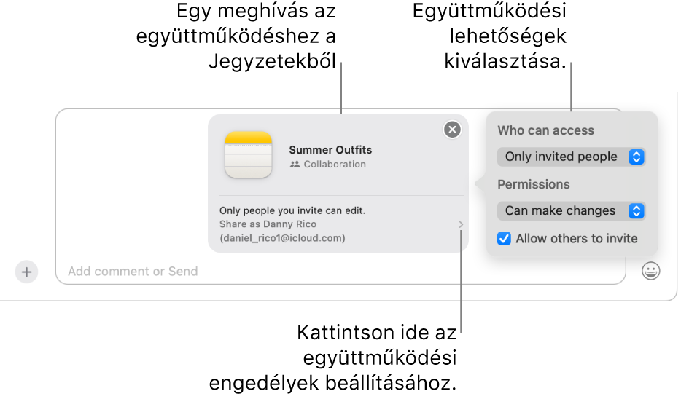Uncheck the "Allow others to invite" checkbox
The image size is (681, 399).
click(x=504, y=238)
